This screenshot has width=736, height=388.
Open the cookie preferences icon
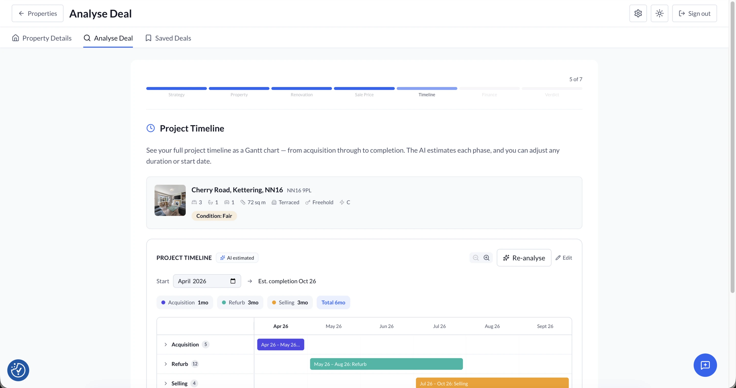[x=18, y=370]
